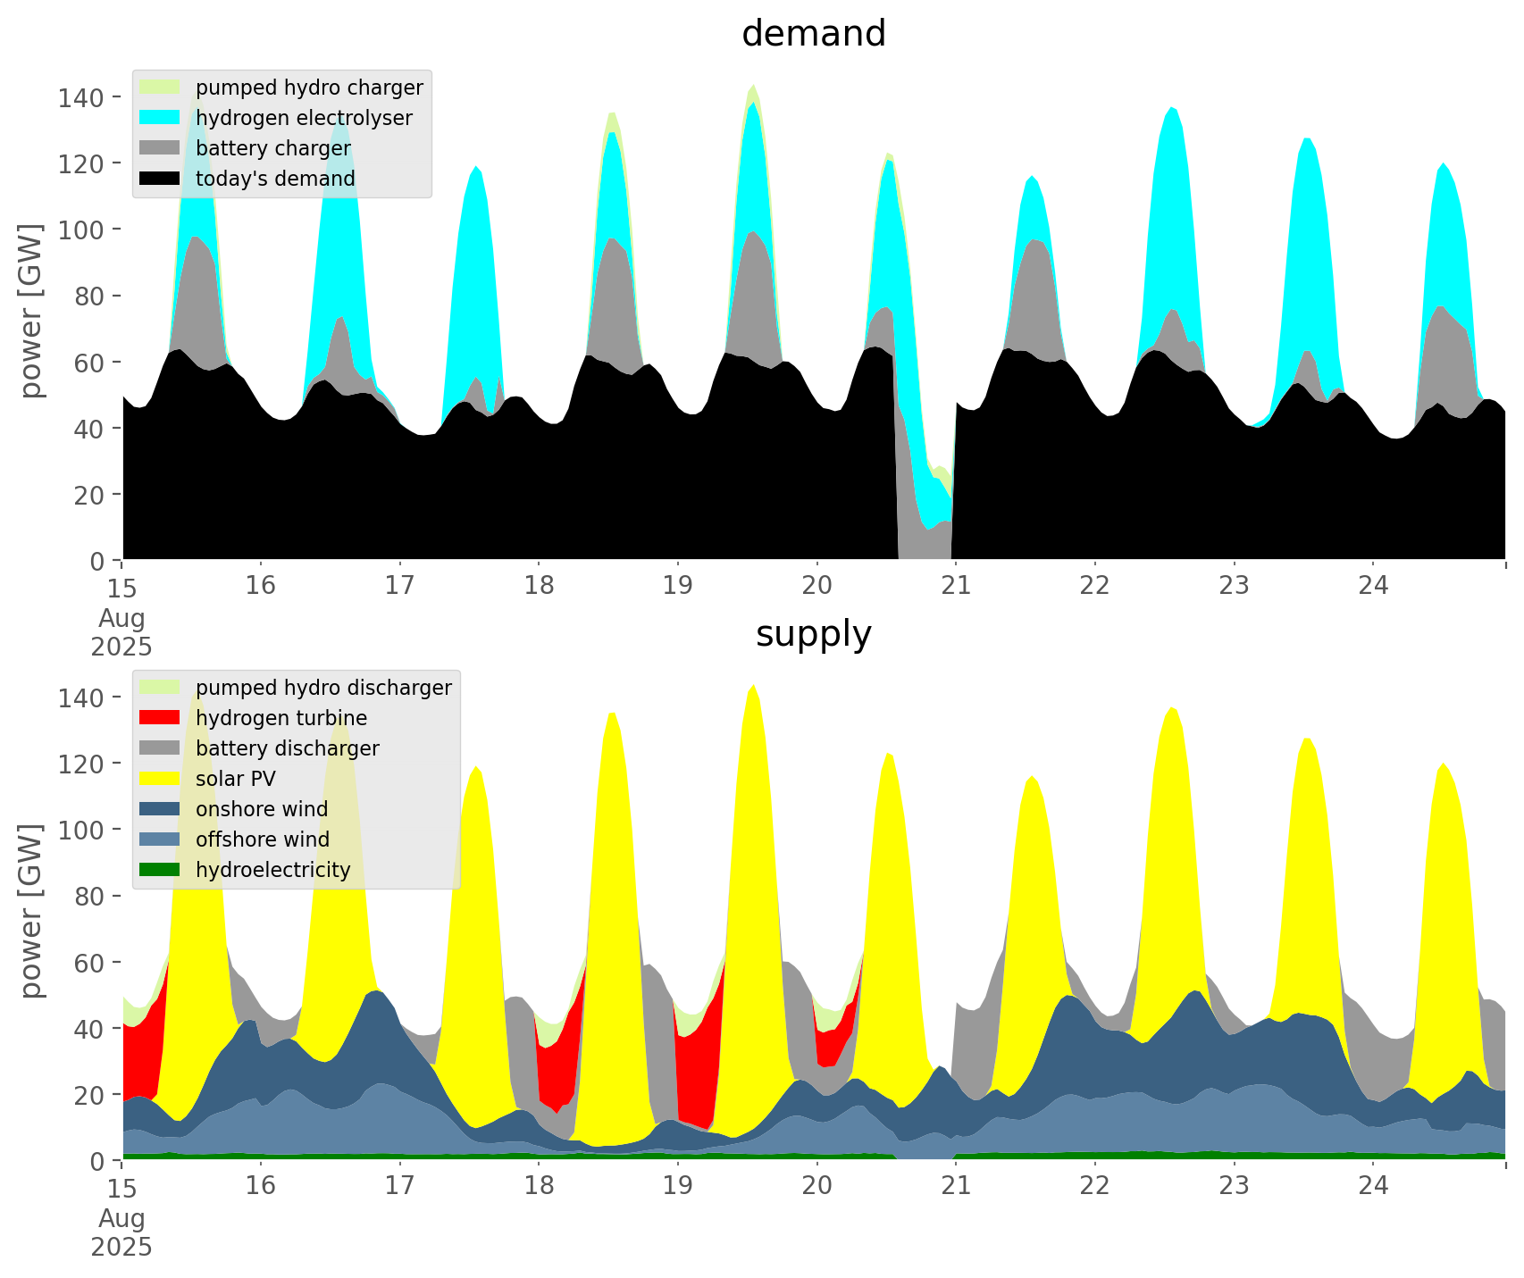Click the supply chart title
The height and width of the screenshot is (1278, 1524).
[x=813, y=634]
